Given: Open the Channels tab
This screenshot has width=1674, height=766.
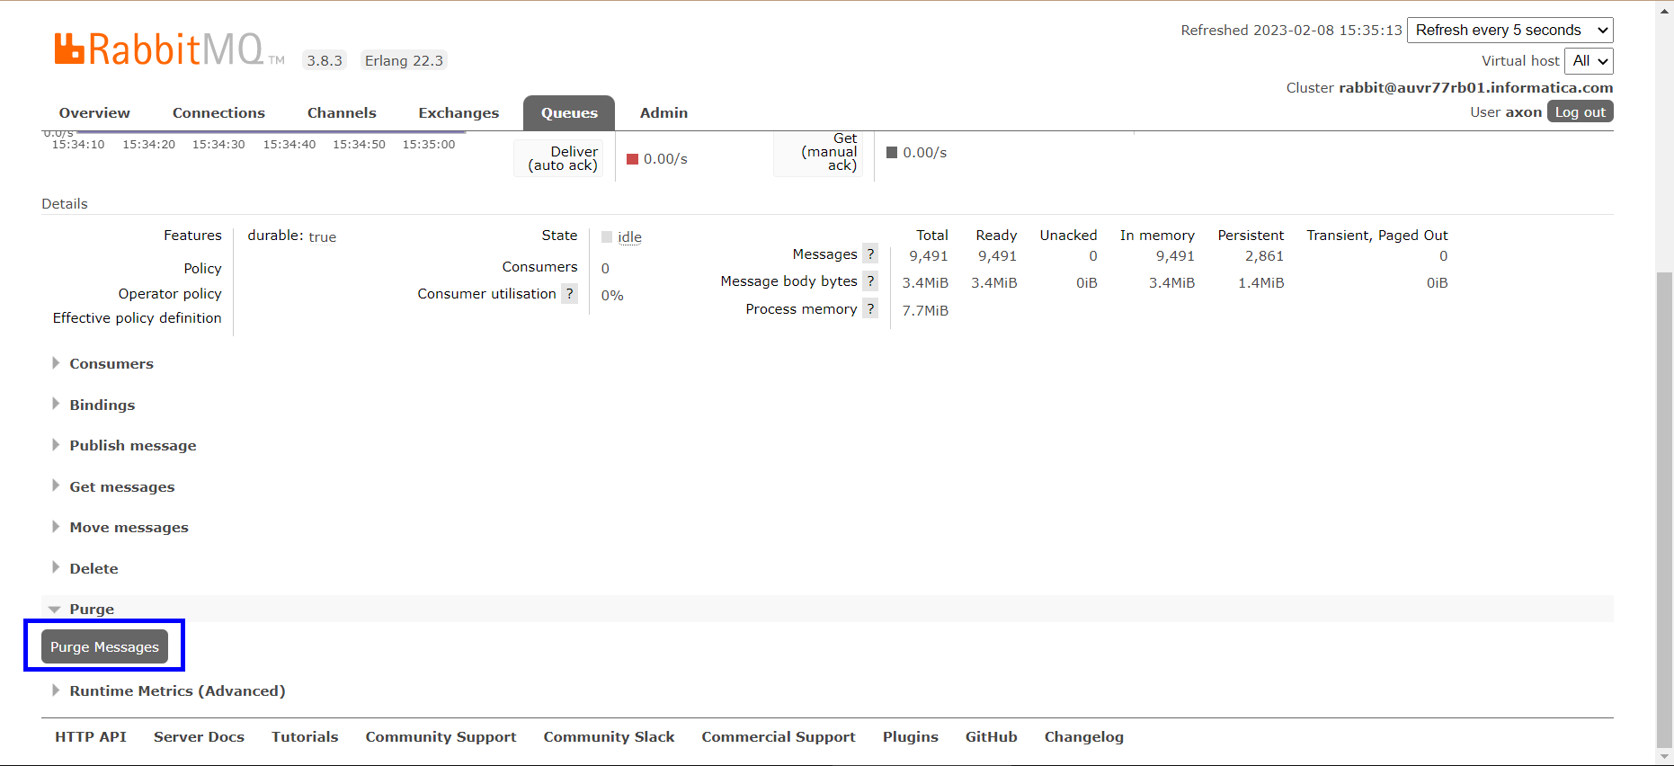Looking at the screenshot, I should coord(342,112).
